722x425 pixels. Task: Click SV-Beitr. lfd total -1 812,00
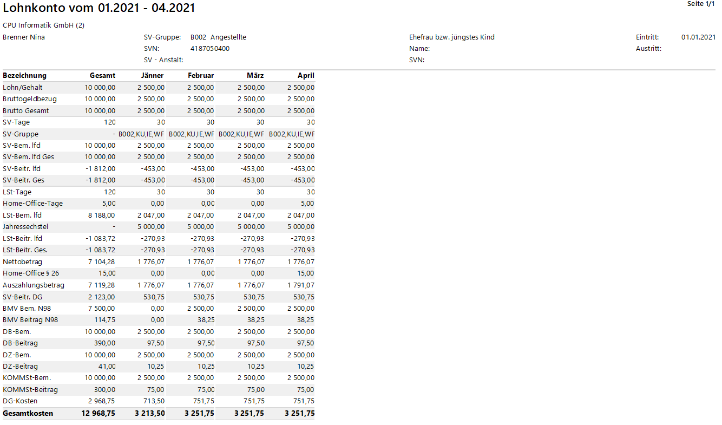100,169
